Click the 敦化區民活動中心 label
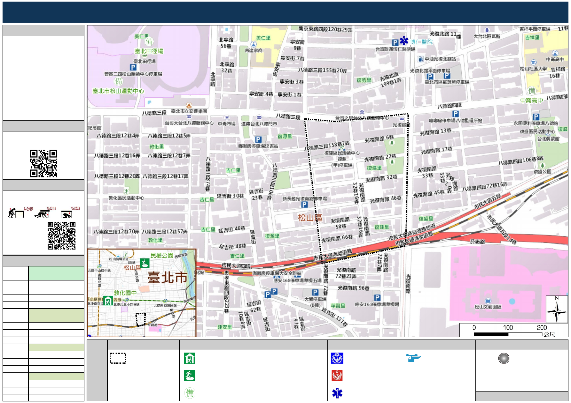 126,198
